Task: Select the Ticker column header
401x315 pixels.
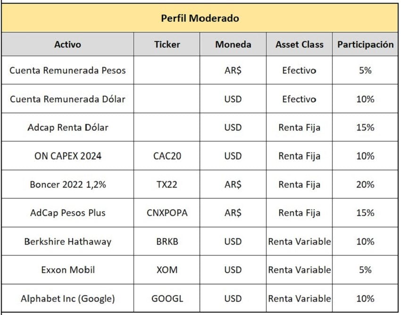Action: (167, 44)
